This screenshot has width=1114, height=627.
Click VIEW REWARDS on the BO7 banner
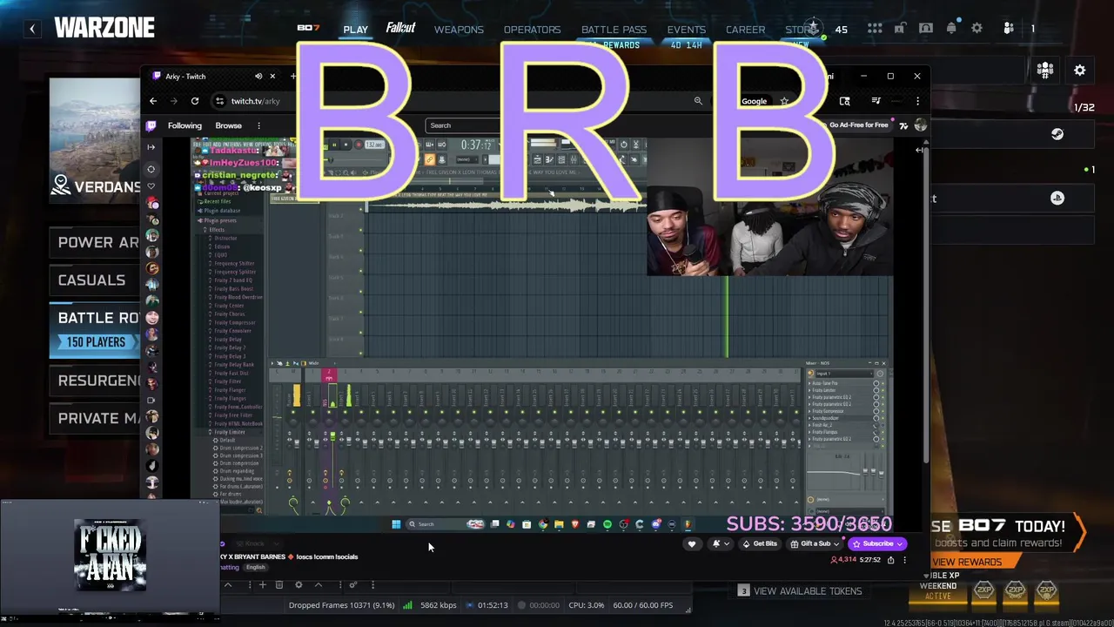(x=967, y=563)
